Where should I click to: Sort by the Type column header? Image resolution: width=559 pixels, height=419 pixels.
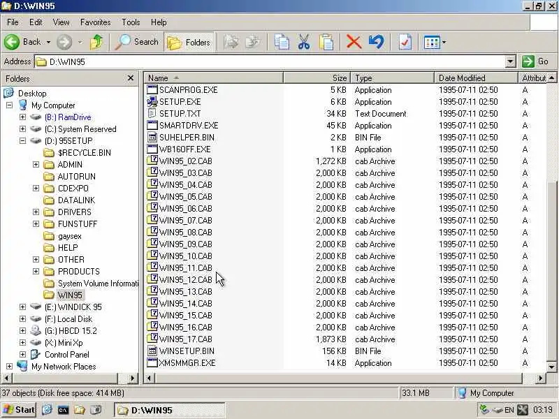click(393, 78)
